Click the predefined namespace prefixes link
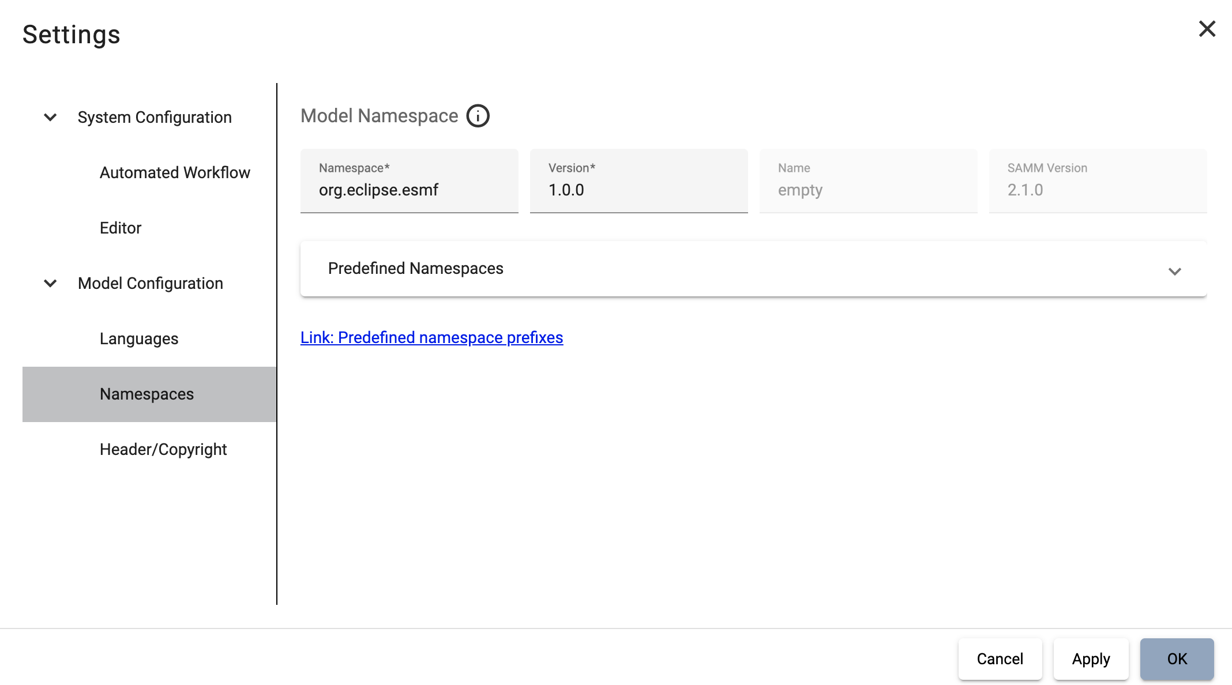Viewport: 1232px width, 685px height. 432,337
